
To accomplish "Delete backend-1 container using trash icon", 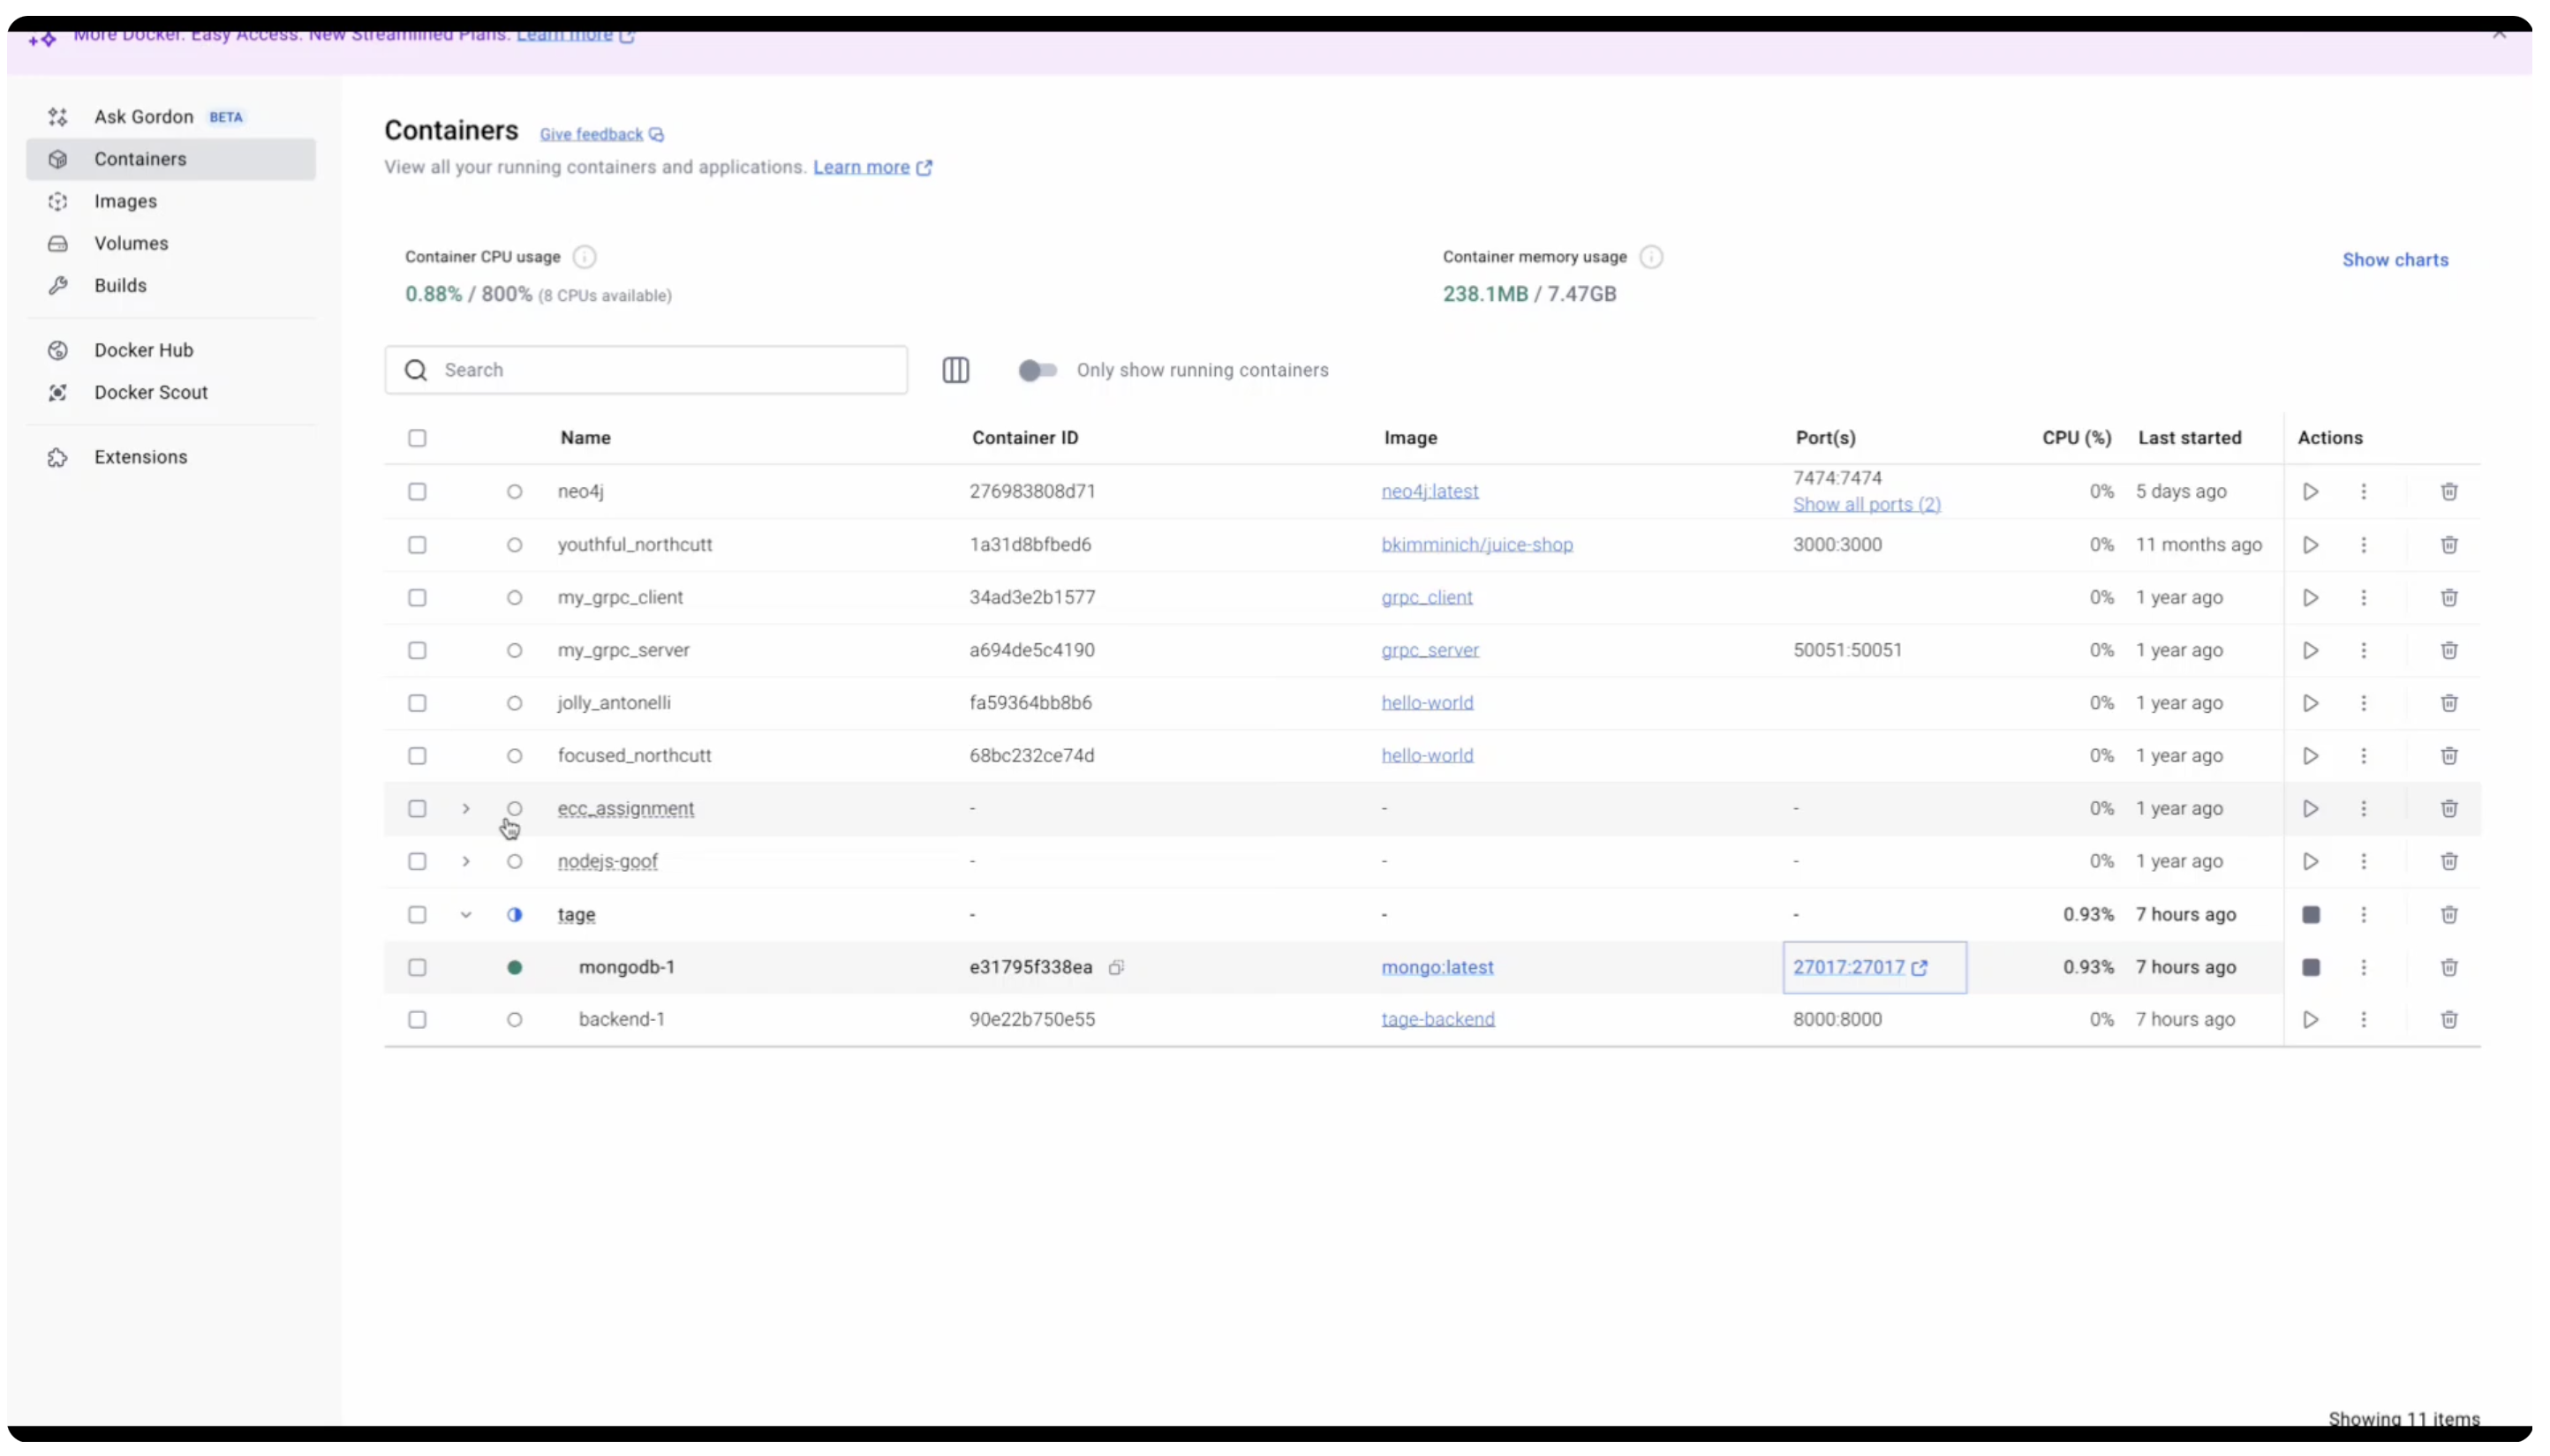I will (2448, 1019).
